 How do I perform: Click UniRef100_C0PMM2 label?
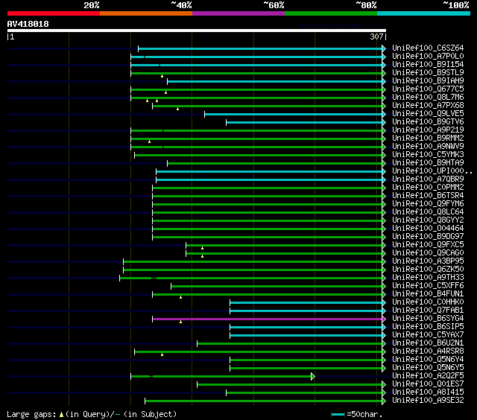(428, 188)
